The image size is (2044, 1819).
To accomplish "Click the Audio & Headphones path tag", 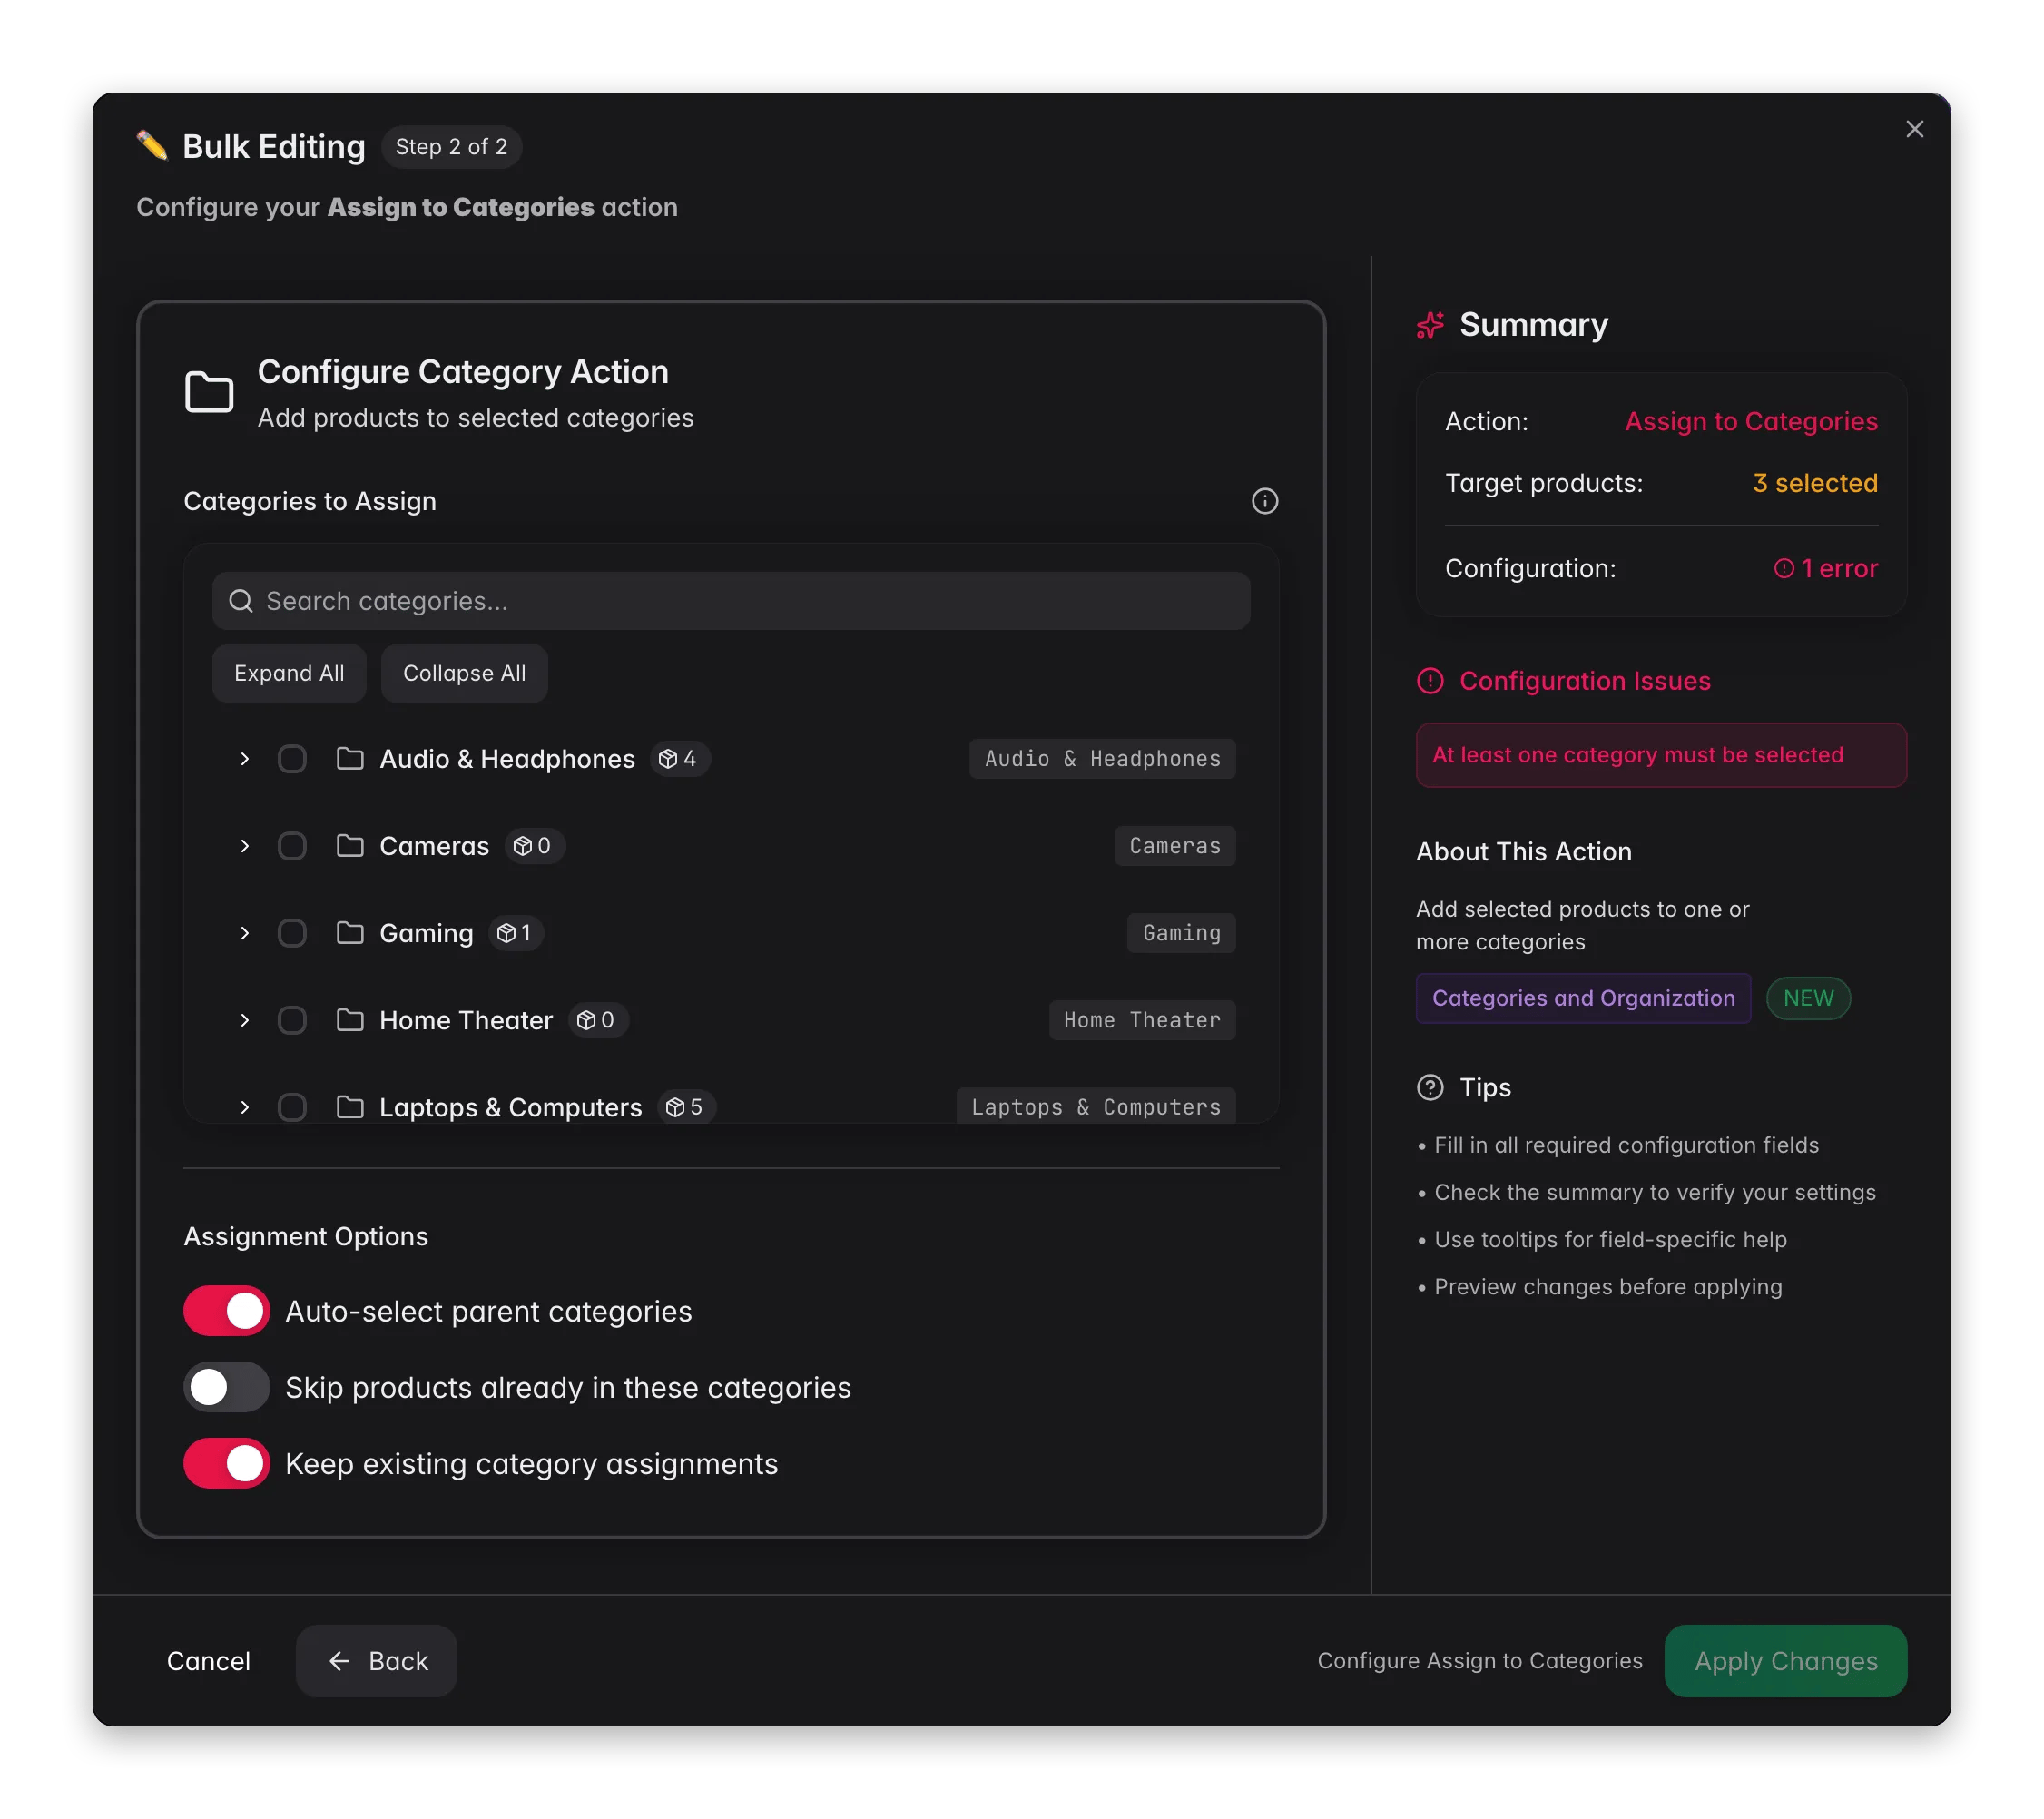I will [x=1102, y=758].
